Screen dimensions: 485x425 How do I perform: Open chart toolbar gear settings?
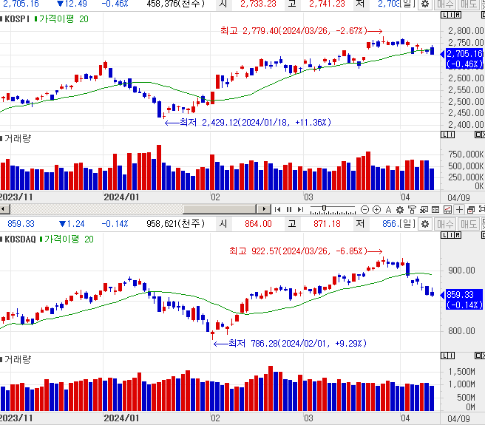400,209
